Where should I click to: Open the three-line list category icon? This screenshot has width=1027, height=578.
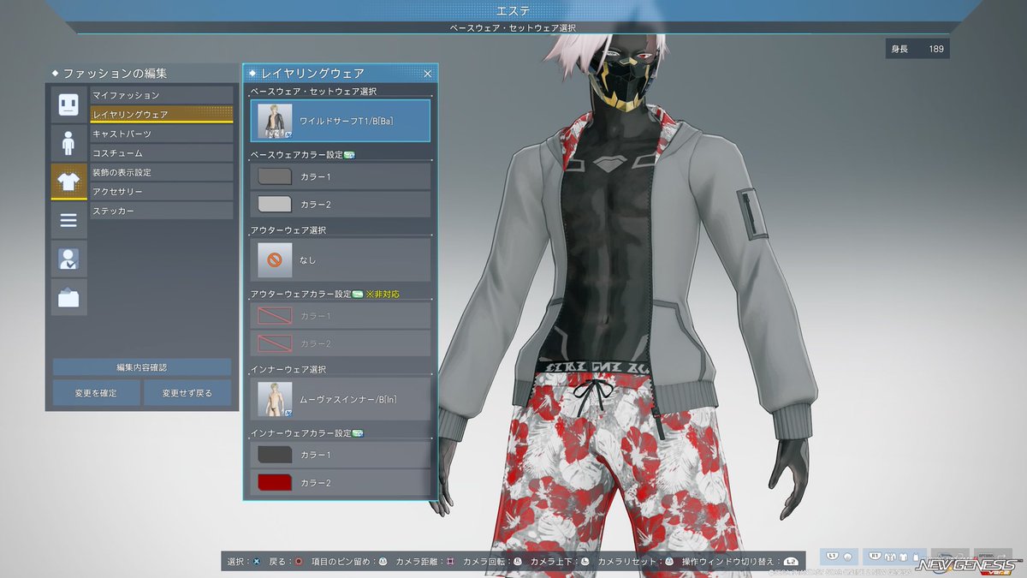pyautogui.click(x=68, y=220)
